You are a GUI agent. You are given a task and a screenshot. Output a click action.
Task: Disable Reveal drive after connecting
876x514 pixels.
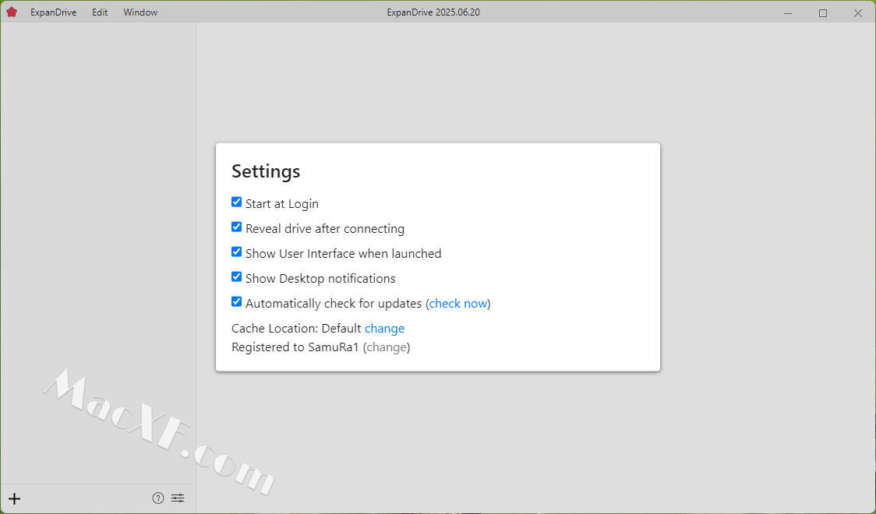[x=236, y=227]
